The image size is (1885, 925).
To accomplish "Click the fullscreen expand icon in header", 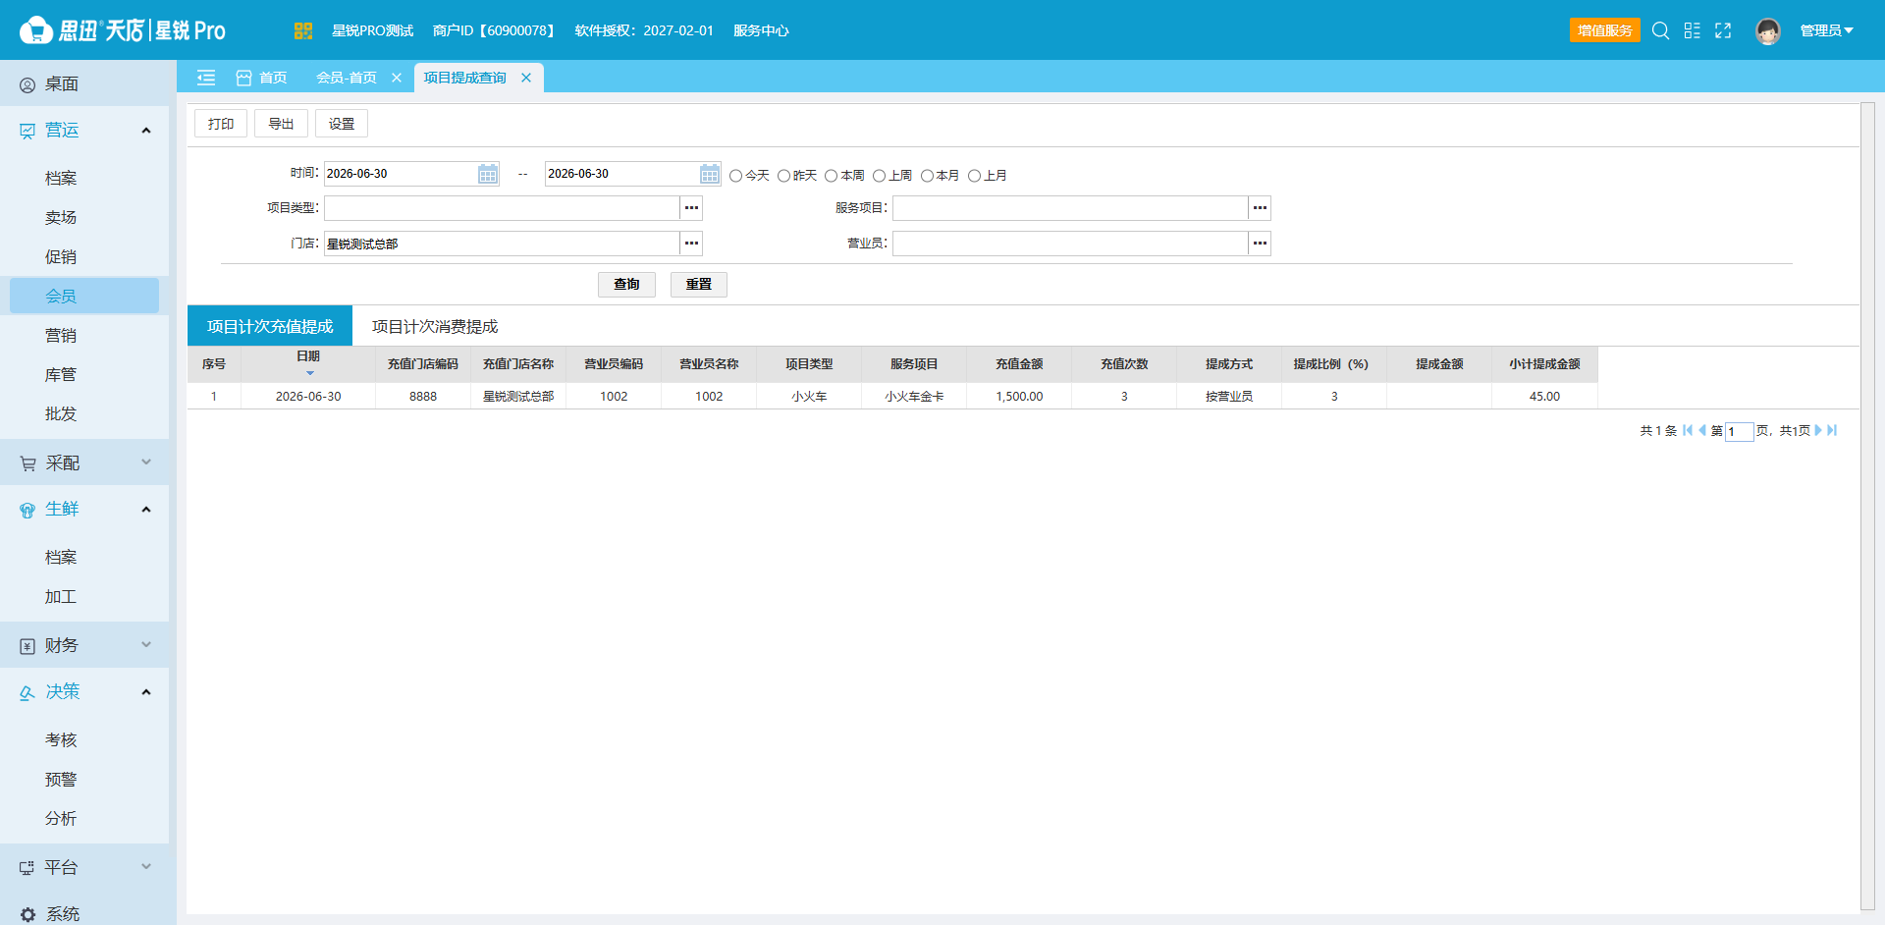I will tap(1723, 30).
